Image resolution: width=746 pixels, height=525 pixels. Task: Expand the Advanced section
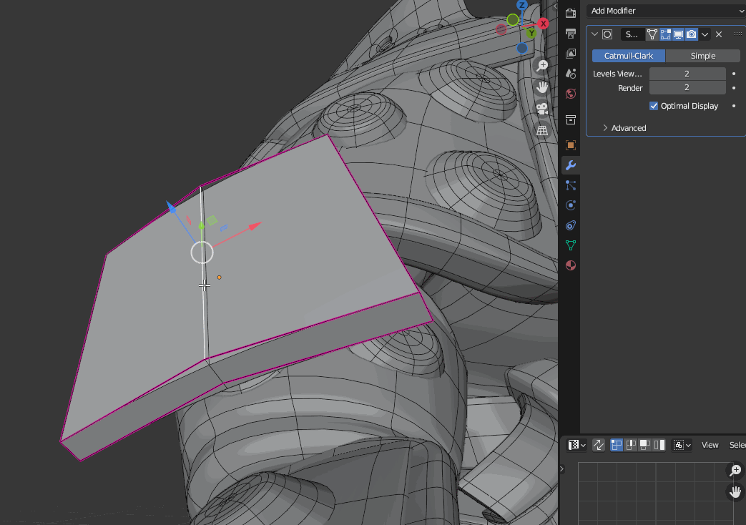pyautogui.click(x=628, y=128)
